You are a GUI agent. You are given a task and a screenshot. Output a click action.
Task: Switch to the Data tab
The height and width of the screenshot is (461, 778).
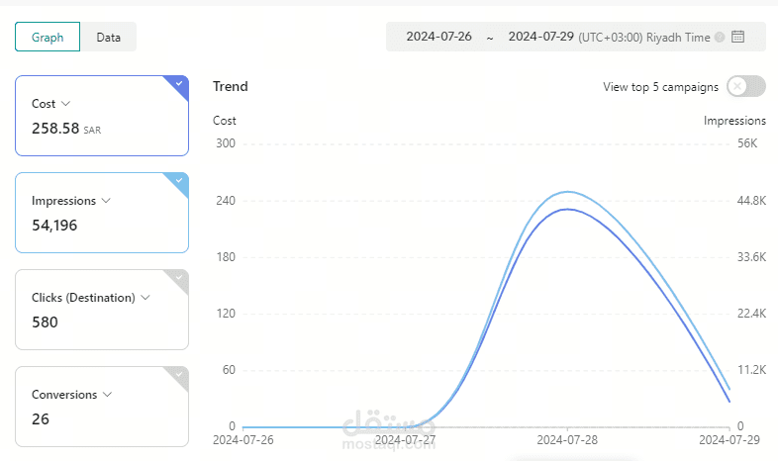[x=109, y=38]
